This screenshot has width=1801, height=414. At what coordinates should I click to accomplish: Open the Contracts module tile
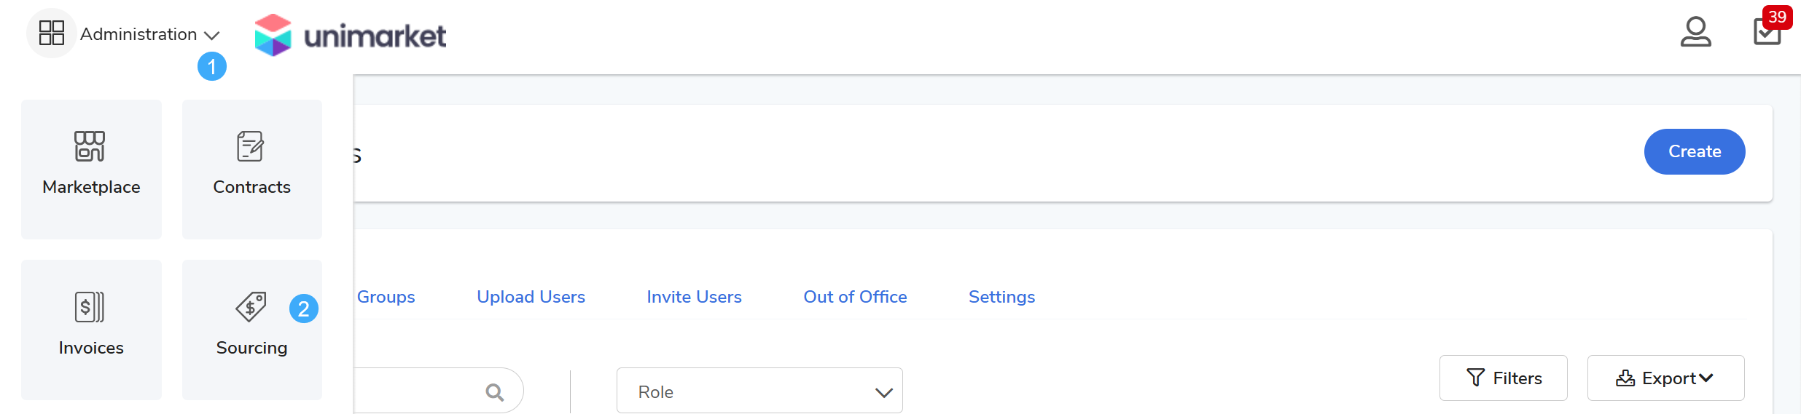[x=251, y=169]
